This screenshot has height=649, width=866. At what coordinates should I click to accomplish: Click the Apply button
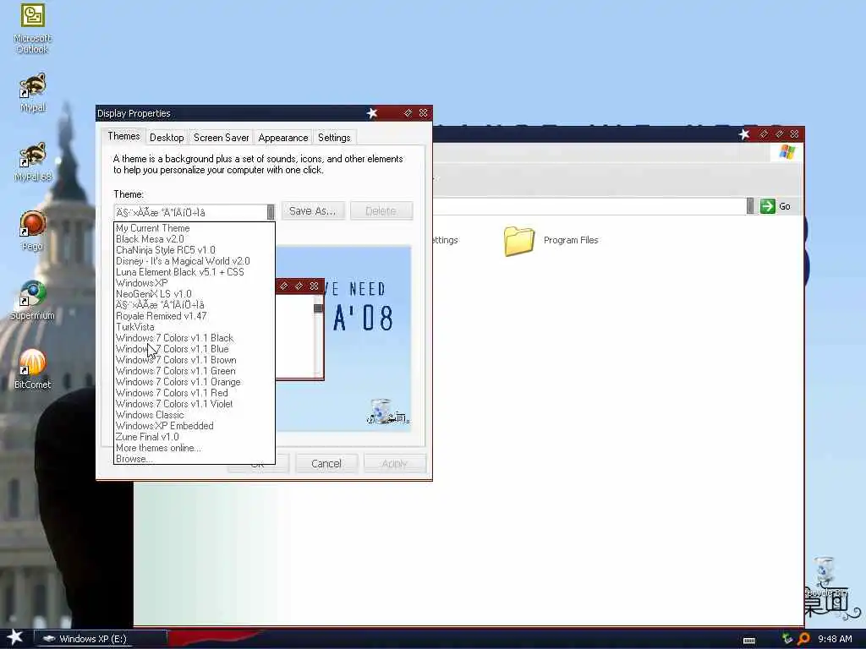(394, 464)
